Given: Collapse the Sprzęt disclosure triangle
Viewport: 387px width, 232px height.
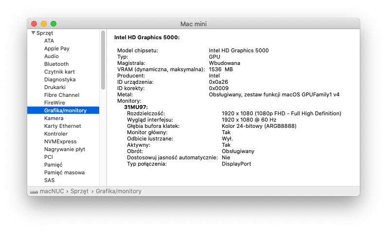Looking at the screenshot, I should click(x=33, y=33).
